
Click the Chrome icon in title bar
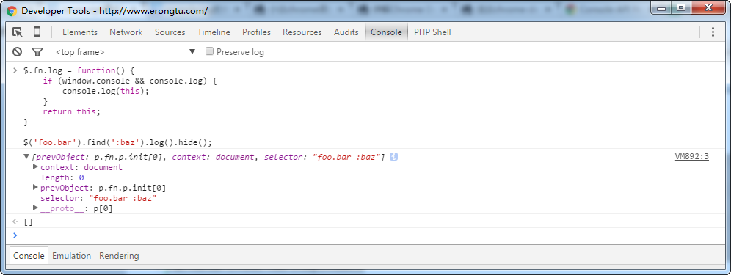[12, 11]
